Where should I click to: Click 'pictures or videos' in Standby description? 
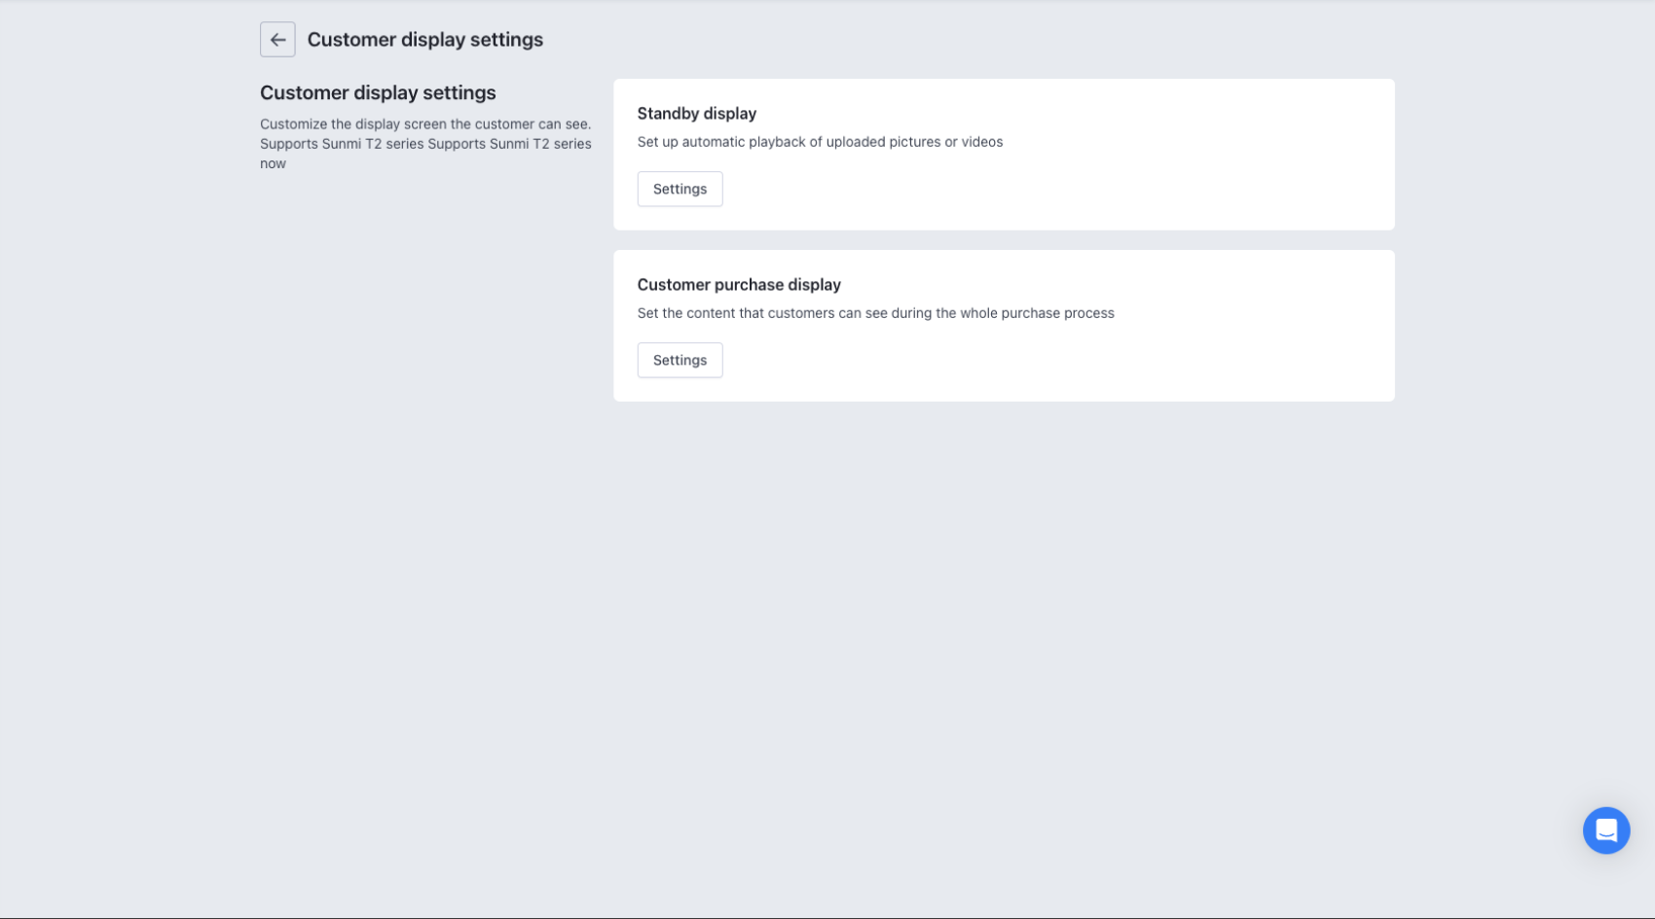[x=945, y=142]
